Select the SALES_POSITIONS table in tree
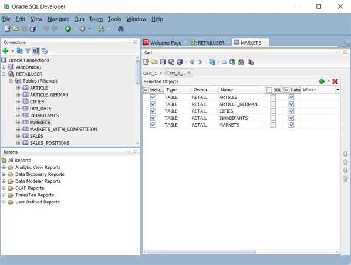 point(49,143)
